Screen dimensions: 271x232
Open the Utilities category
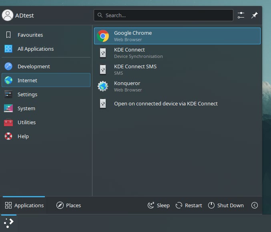point(46,122)
